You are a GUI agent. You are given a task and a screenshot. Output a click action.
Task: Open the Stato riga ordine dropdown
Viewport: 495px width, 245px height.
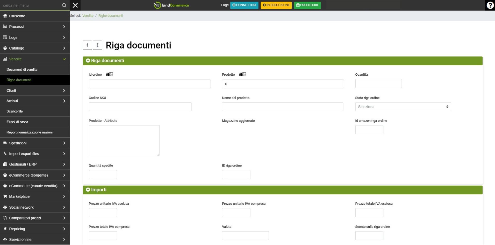tap(403, 107)
